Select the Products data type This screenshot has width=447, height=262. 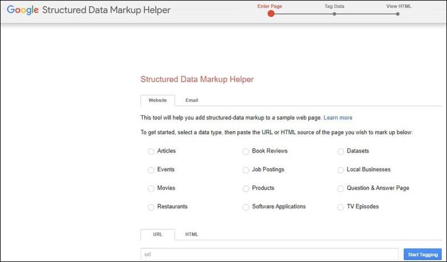(x=246, y=188)
